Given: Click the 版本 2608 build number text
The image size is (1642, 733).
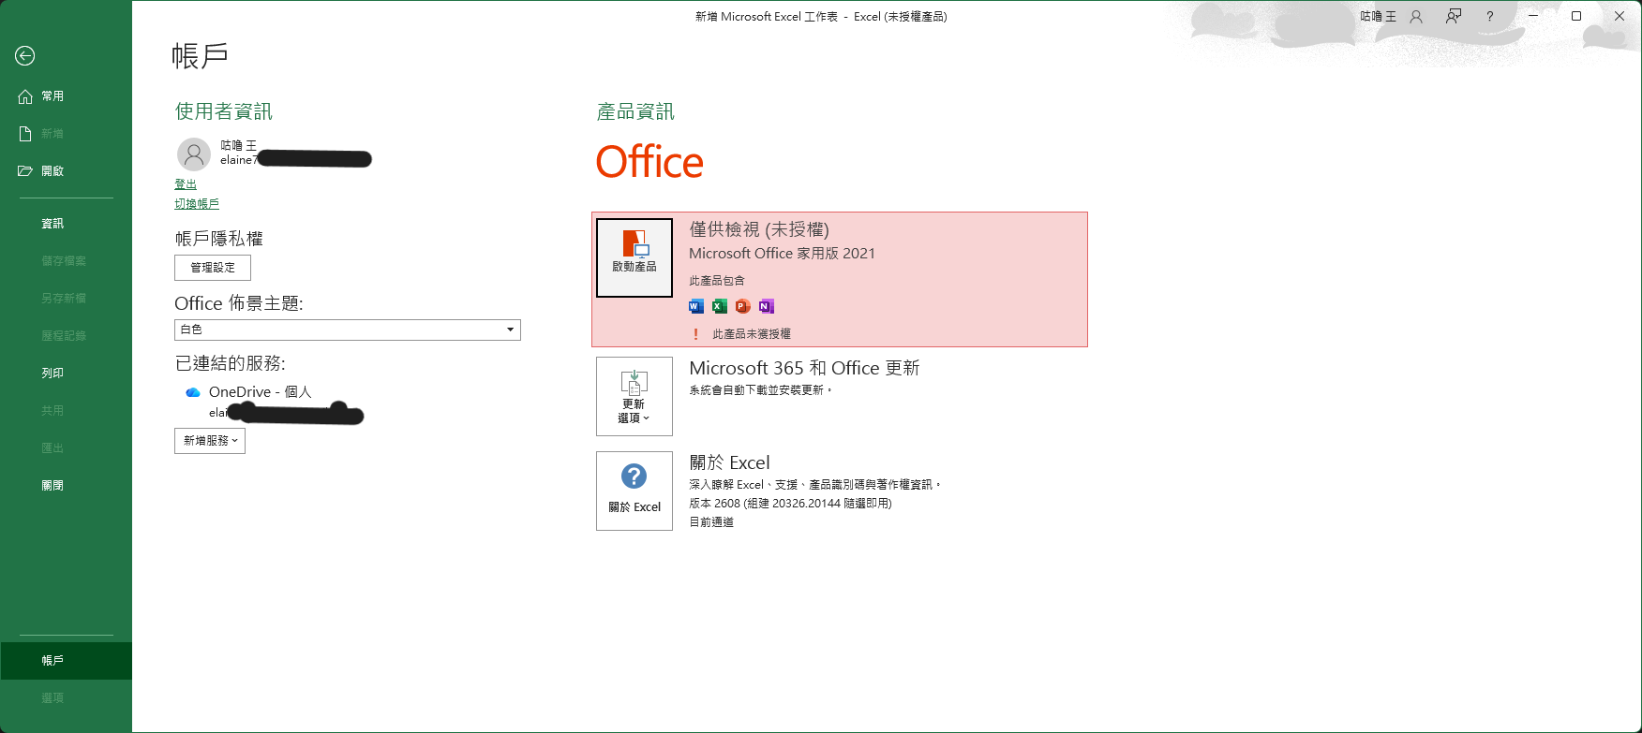Looking at the screenshot, I should (790, 504).
